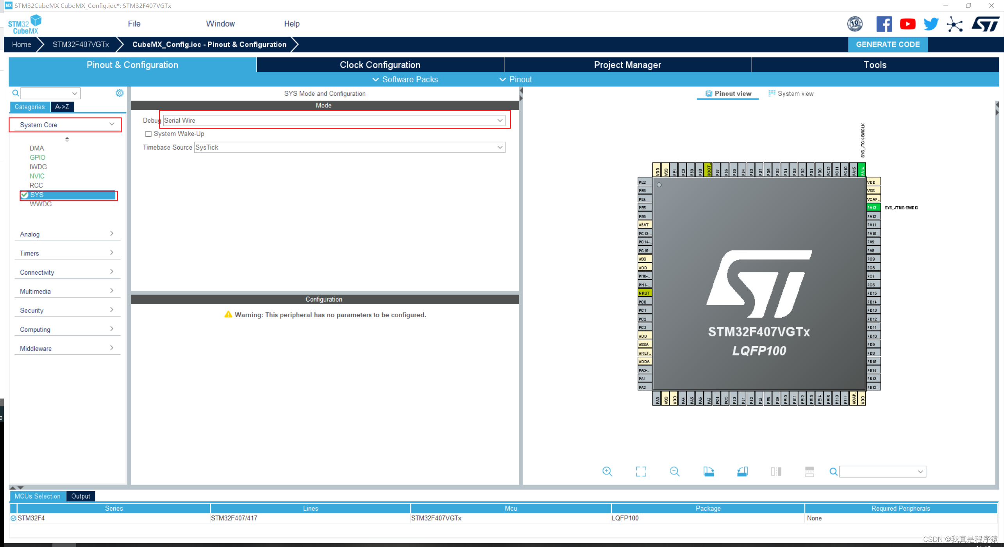Select DMA in System Core list
Viewport: 1004px width, 547px height.
[37, 148]
